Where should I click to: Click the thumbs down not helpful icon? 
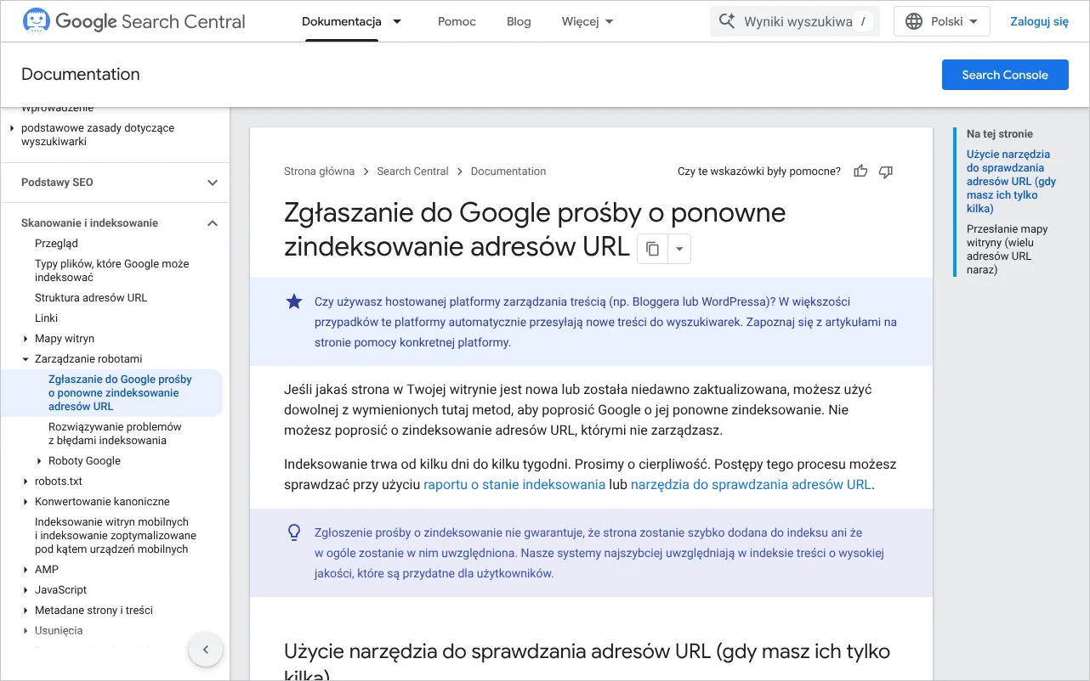click(x=886, y=172)
